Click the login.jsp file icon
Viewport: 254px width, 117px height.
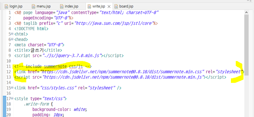[x=7, y=7]
